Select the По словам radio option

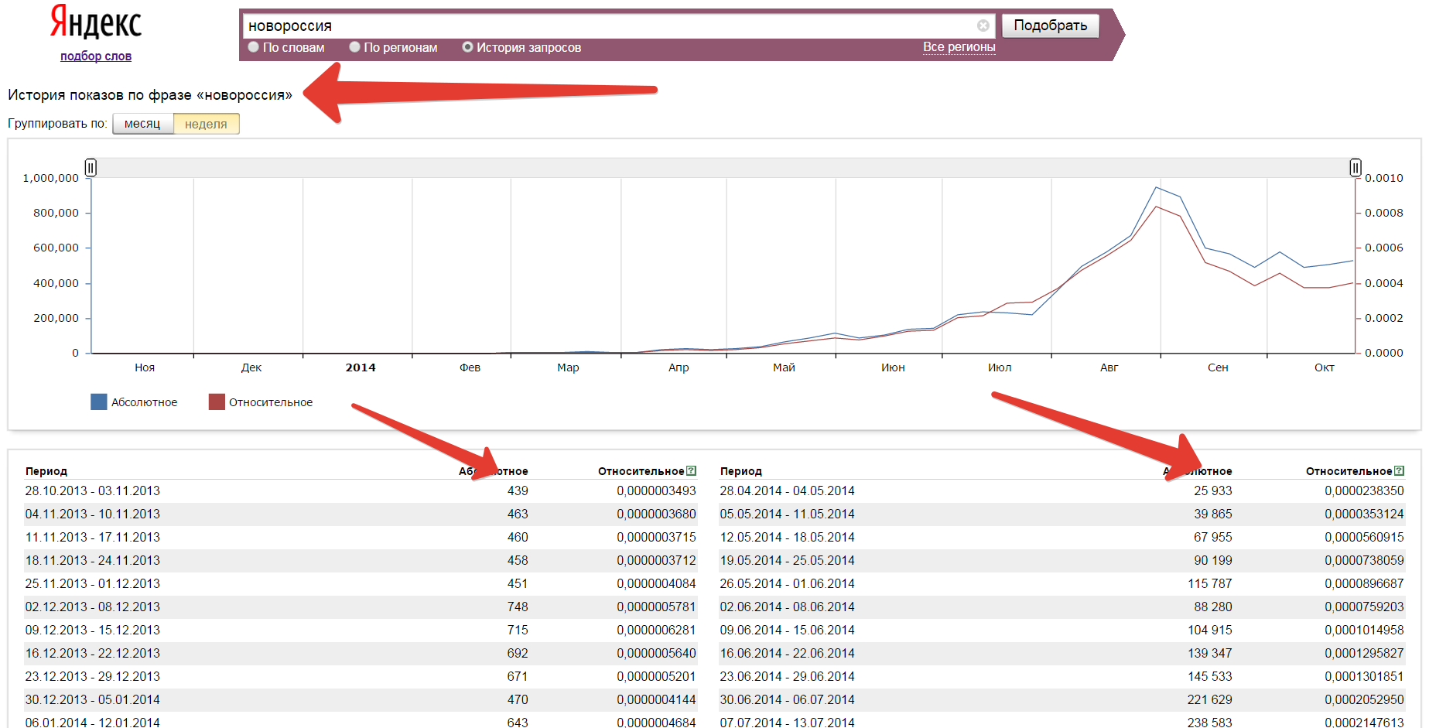tap(254, 47)
